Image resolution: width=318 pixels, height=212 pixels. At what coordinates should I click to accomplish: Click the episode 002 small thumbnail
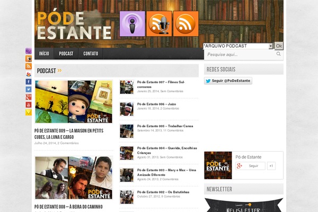(127, 197)
